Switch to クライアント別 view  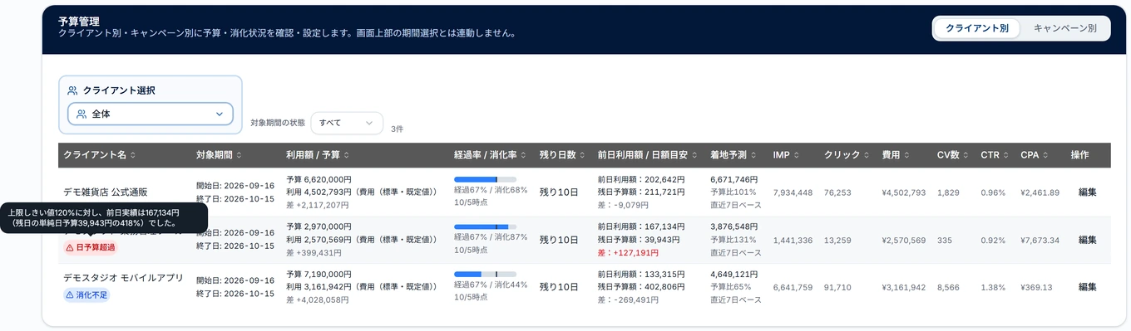click(977, 27)
